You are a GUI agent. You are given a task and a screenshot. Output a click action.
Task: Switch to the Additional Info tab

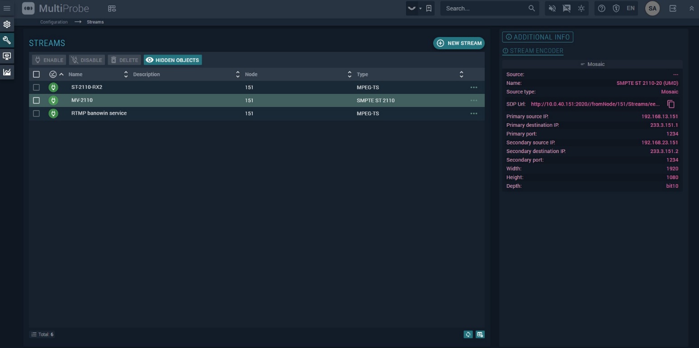[538, 37]
